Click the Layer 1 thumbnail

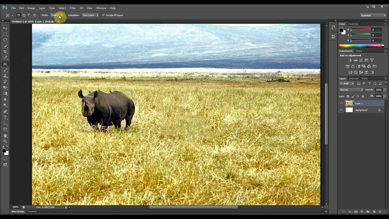[349, 103]
